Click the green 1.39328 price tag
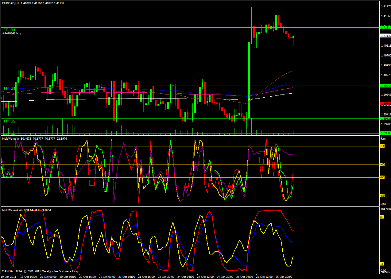The image size is (391, 279). tap(385, 118)
